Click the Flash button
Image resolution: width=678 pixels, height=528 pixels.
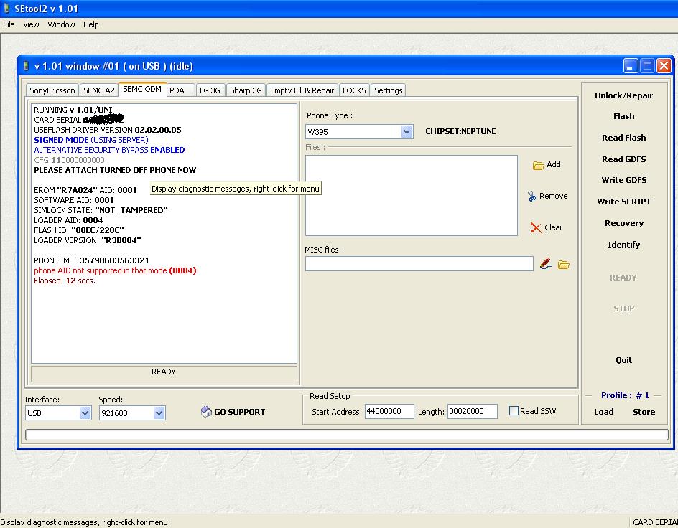623,116
